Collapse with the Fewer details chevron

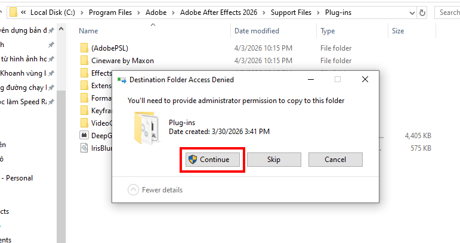click(x=134, y=190)
